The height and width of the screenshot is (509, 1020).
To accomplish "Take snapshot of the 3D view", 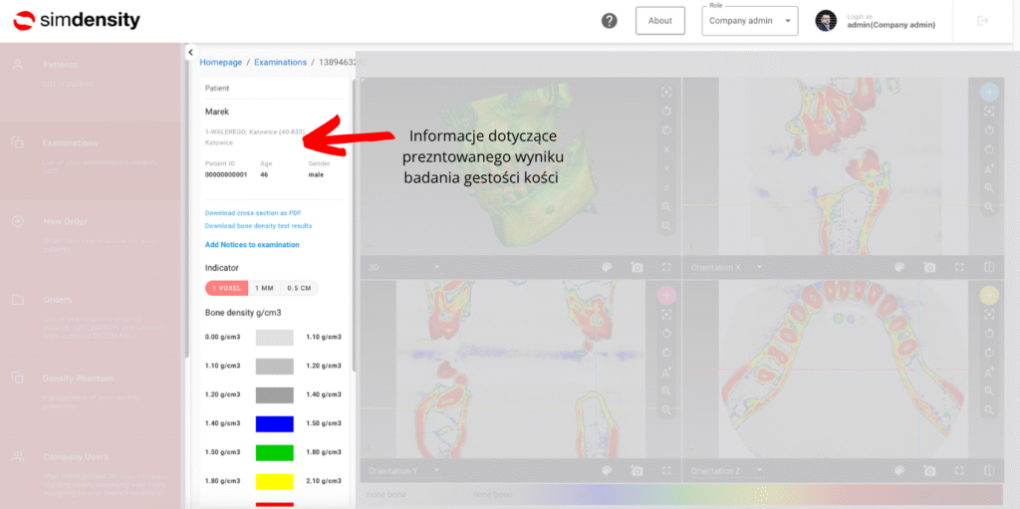I will pyautogui.click(x=637, y=268).
